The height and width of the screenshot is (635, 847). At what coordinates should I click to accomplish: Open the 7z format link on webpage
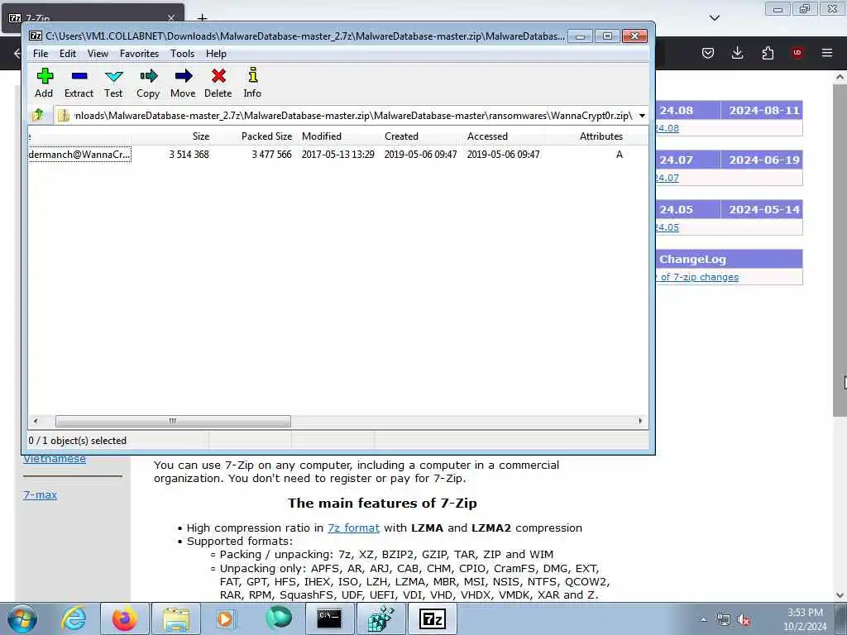[x=353, y=528]
